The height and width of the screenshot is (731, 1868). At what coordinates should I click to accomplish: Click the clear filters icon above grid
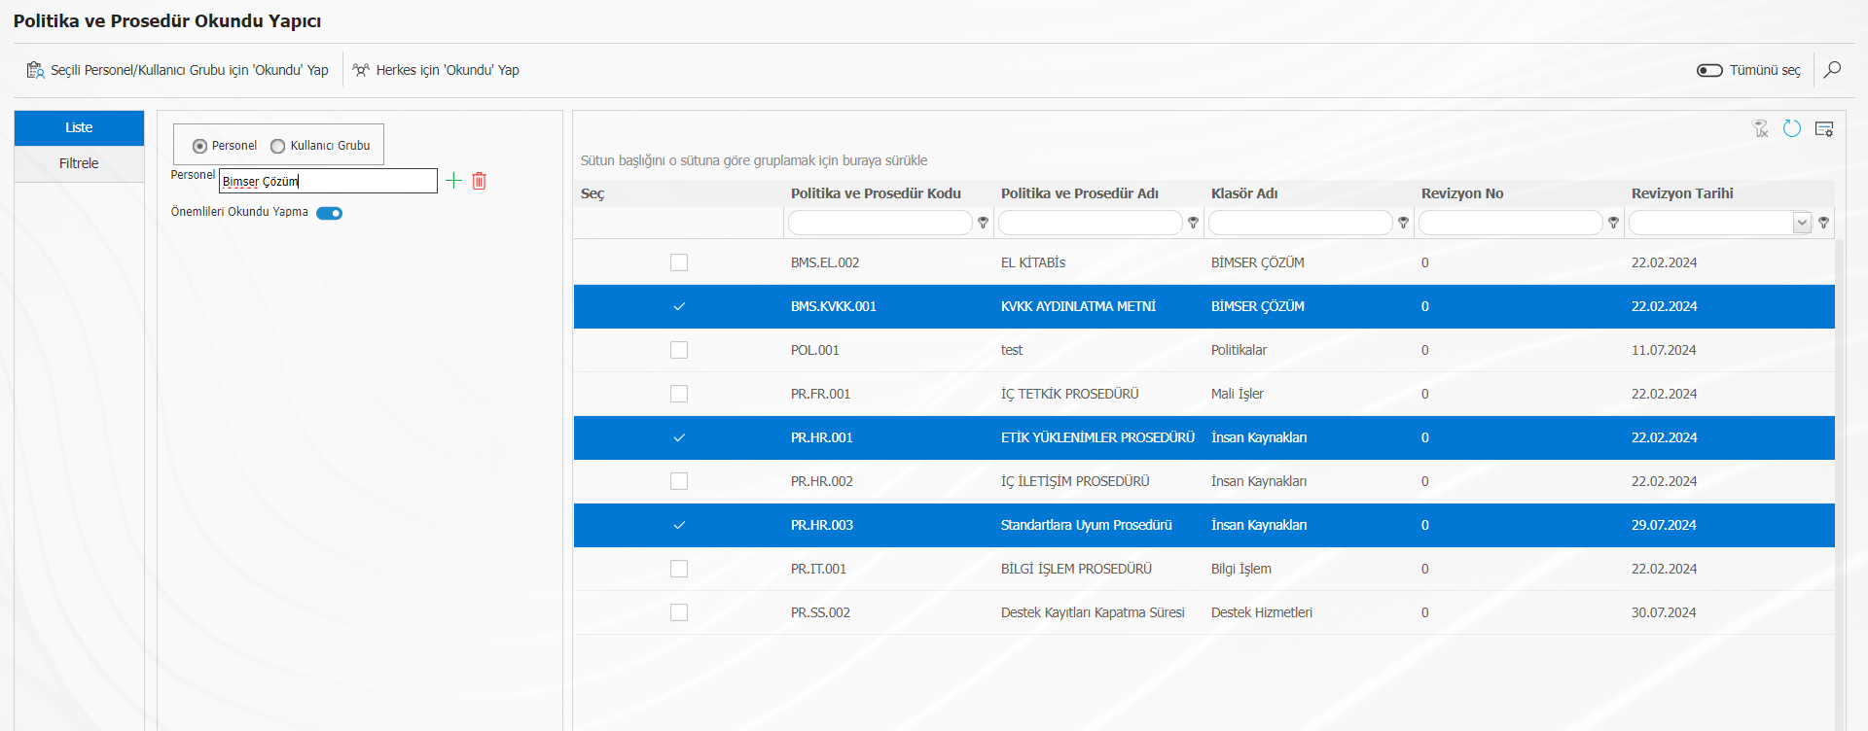tap(1761, 129)
